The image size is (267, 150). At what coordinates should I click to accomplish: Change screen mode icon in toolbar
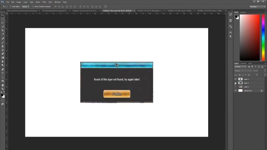pos(3,104)
